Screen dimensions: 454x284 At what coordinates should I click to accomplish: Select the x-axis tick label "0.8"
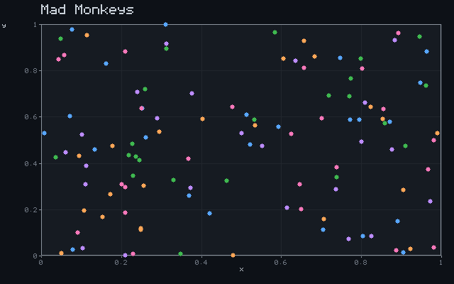click(x=361, y=263)
